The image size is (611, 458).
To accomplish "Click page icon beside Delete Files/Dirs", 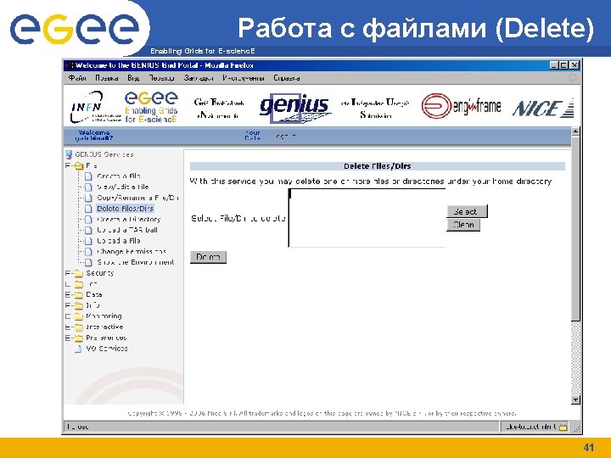I will (88, 209).
